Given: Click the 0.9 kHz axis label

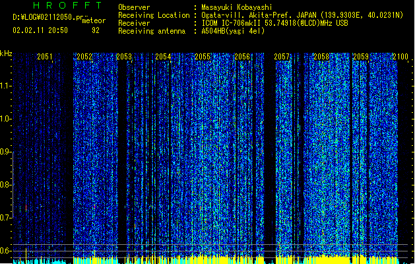Looking at the screenshot, I should pos(5,152).
